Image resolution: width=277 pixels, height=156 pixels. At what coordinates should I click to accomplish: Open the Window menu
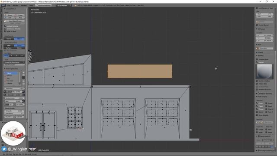24,6
